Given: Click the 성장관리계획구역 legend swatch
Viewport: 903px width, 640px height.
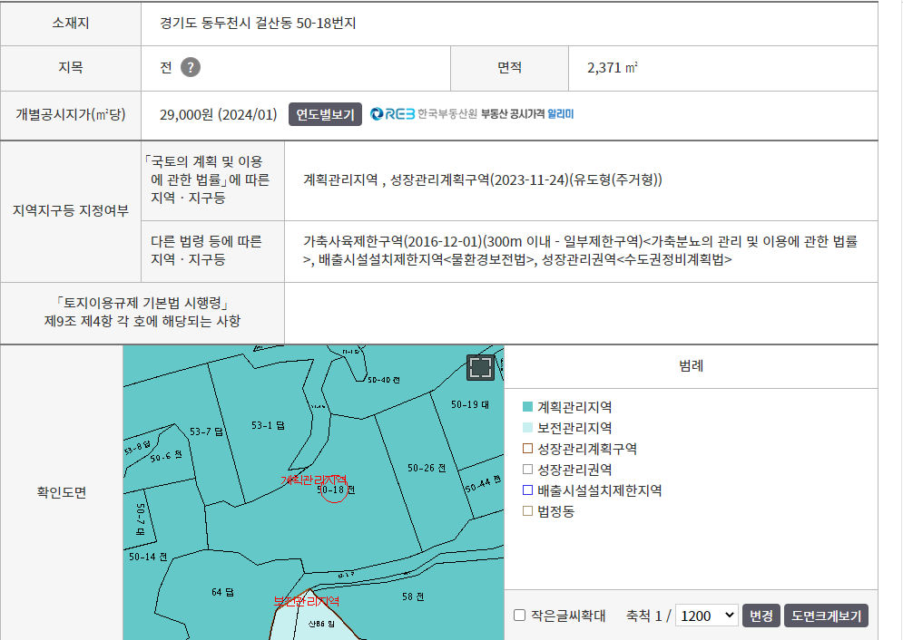Looking at the screenshot, I should (x=527, y=449).
